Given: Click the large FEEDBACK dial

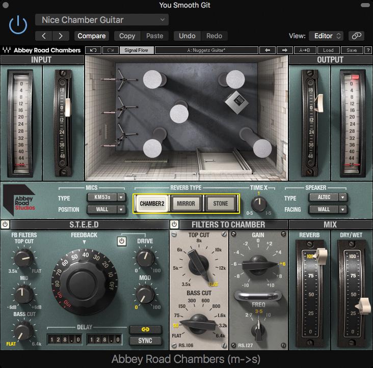Looking at the screenshot, I should click(x=85, y=282).
